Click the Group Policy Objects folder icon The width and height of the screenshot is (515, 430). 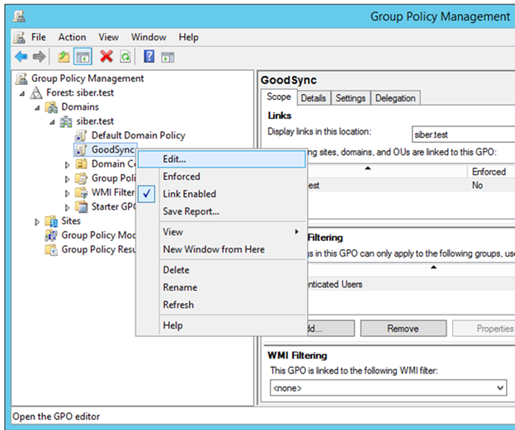click(81, 178)
